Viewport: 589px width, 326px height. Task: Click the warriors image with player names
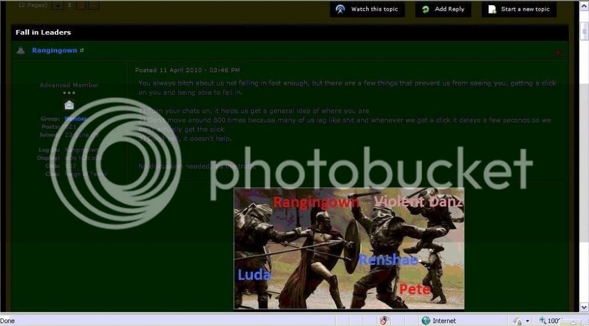click(x=349, y=248)
